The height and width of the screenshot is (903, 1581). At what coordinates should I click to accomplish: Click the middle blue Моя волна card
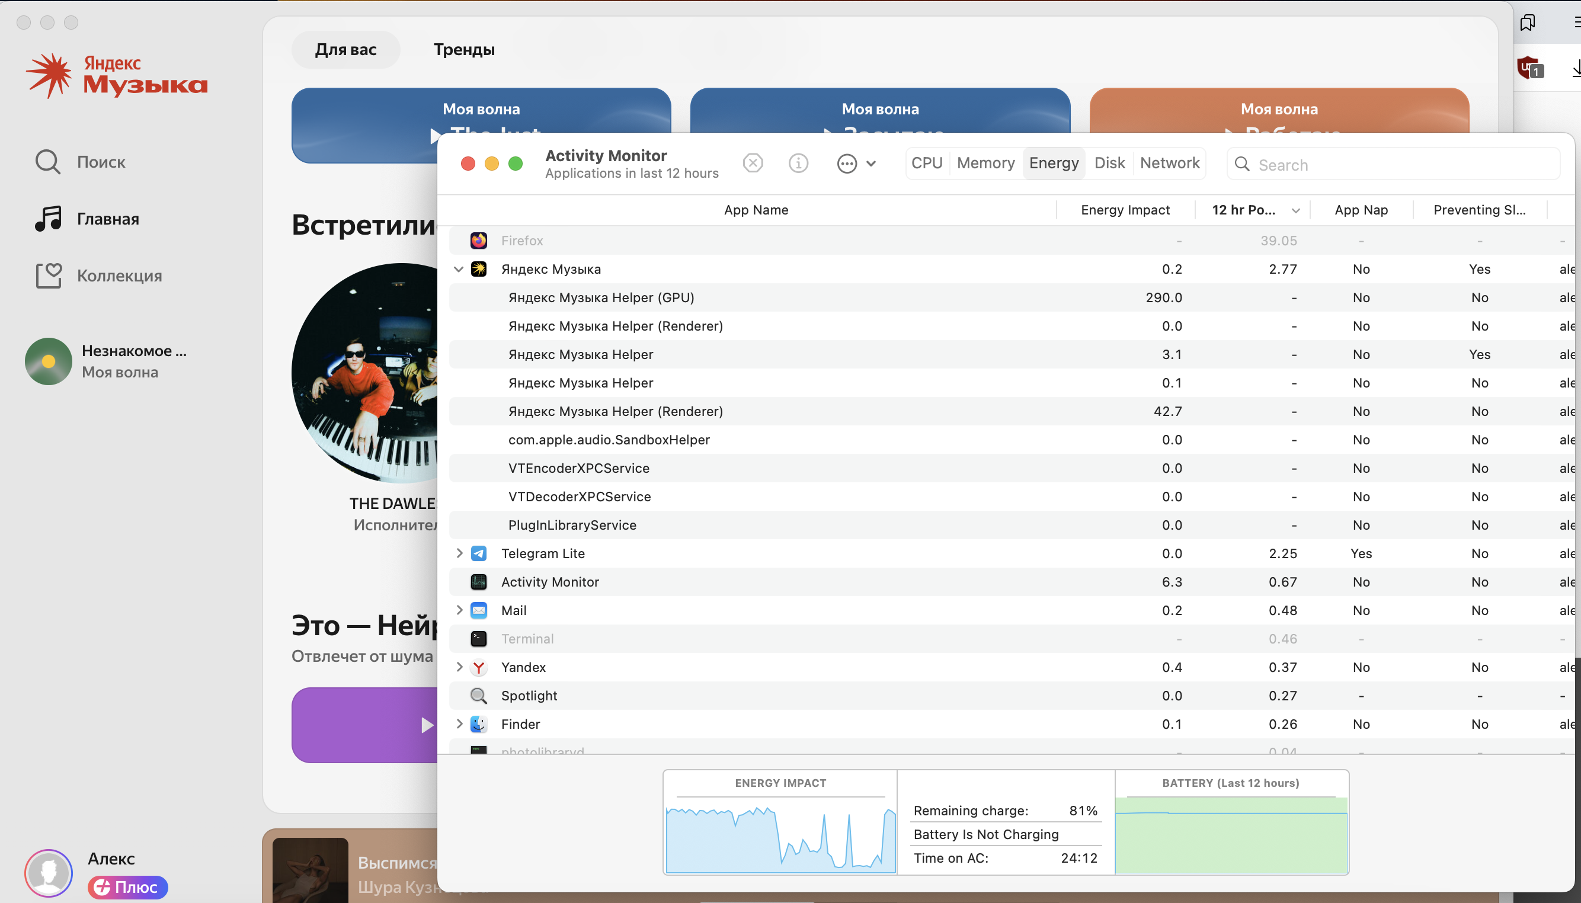880,110
